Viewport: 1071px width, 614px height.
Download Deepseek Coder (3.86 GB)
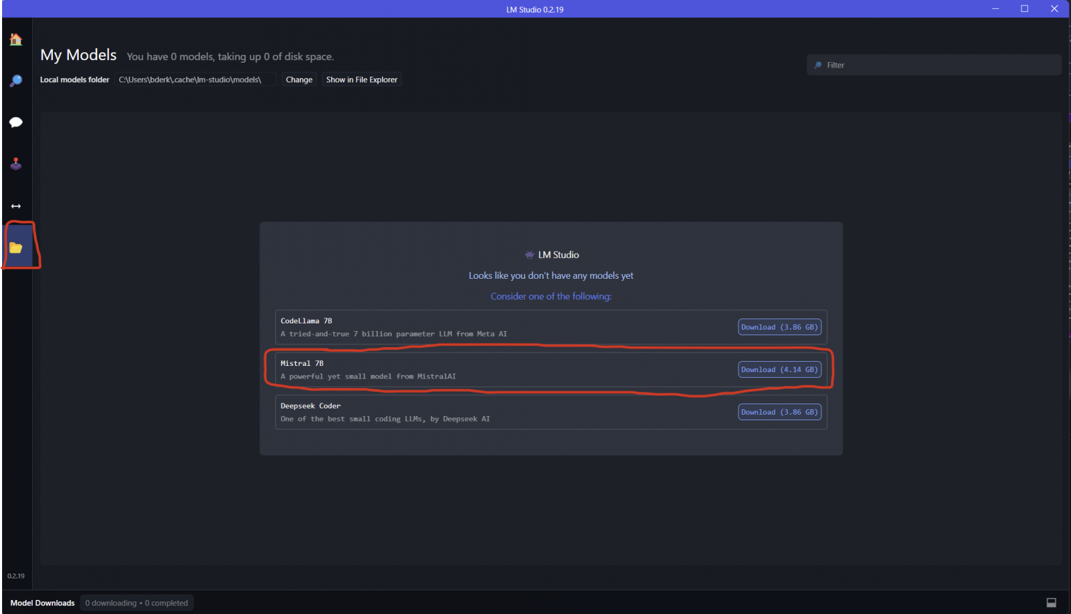coord(779,412)
